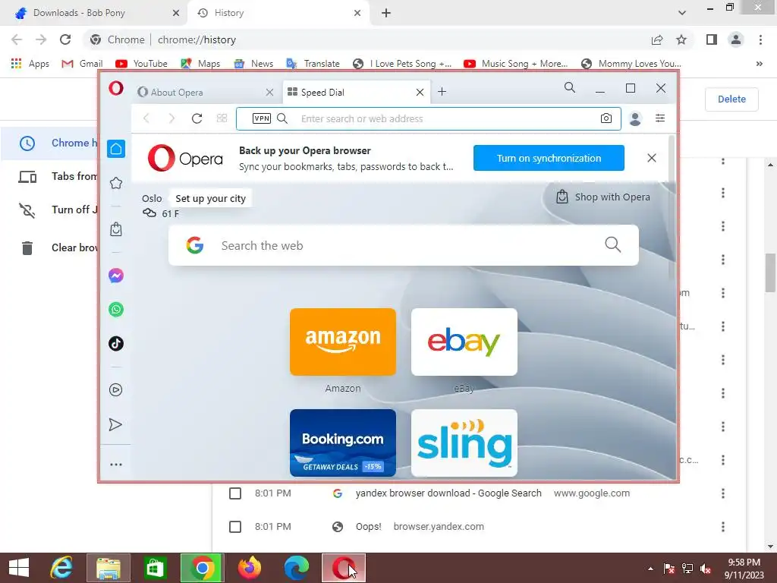This screenshot has height=583, width=777.
Task: Open Messenger in Opera sidebar
Action: tap(116, 276)
